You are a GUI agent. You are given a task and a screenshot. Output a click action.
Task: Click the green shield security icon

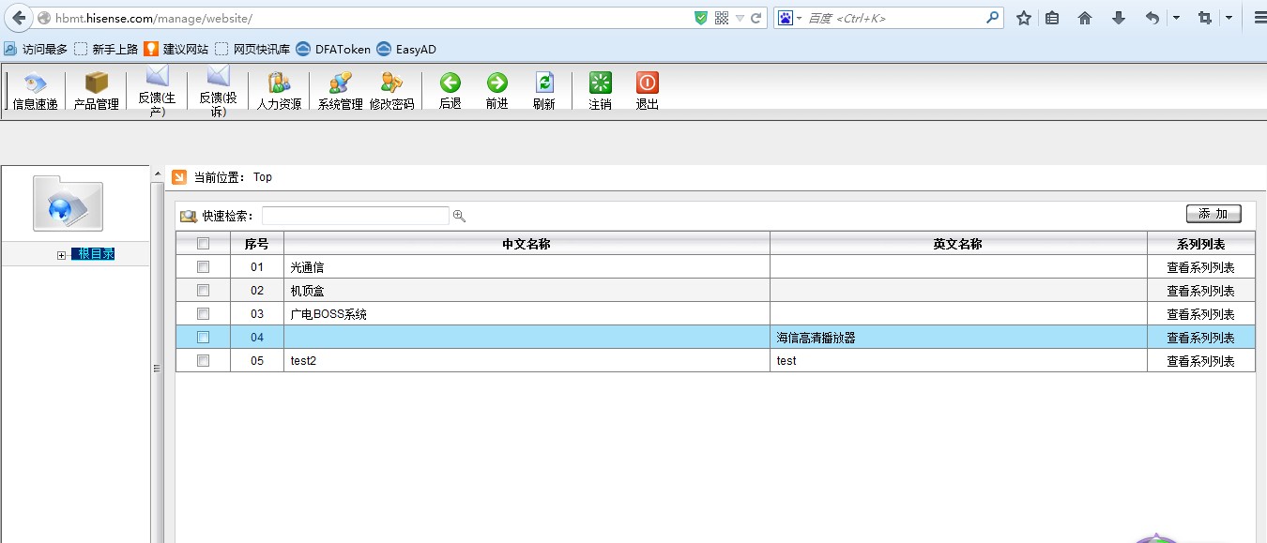click(701, 18)
